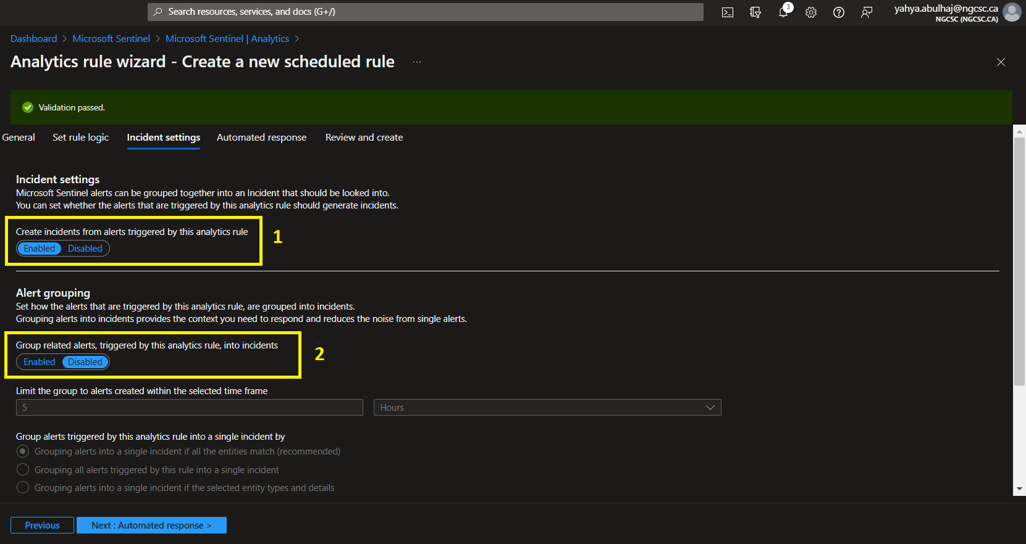Open the user account avatar

click(x=1012, y=12)
